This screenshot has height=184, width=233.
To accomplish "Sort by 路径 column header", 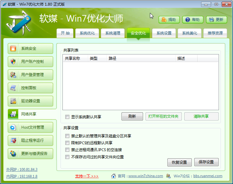I will coord(141,58).
